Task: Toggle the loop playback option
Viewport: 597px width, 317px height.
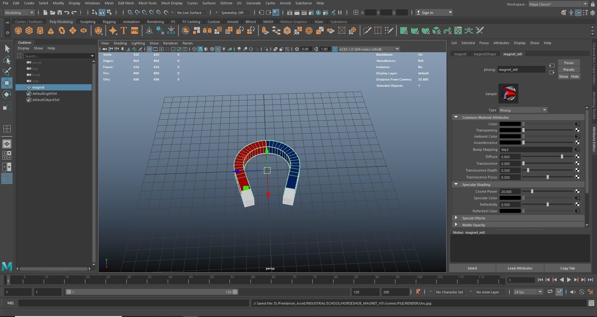Action: click(x=550, y=292)
